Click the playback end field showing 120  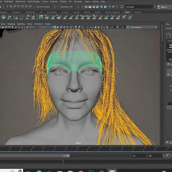point(139,156)
